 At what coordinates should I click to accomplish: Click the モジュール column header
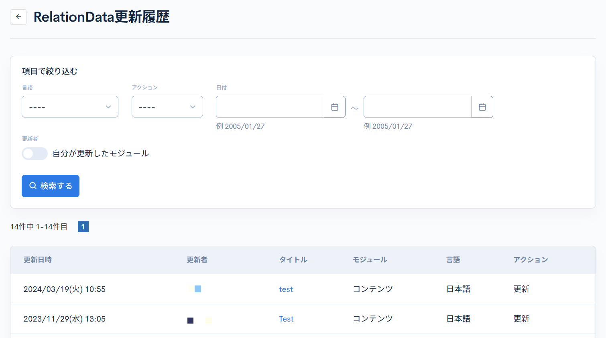[x=370, y=260]
